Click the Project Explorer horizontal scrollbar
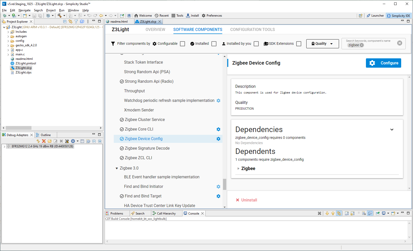Screen dimensions: 413x251 pos(19,128)
